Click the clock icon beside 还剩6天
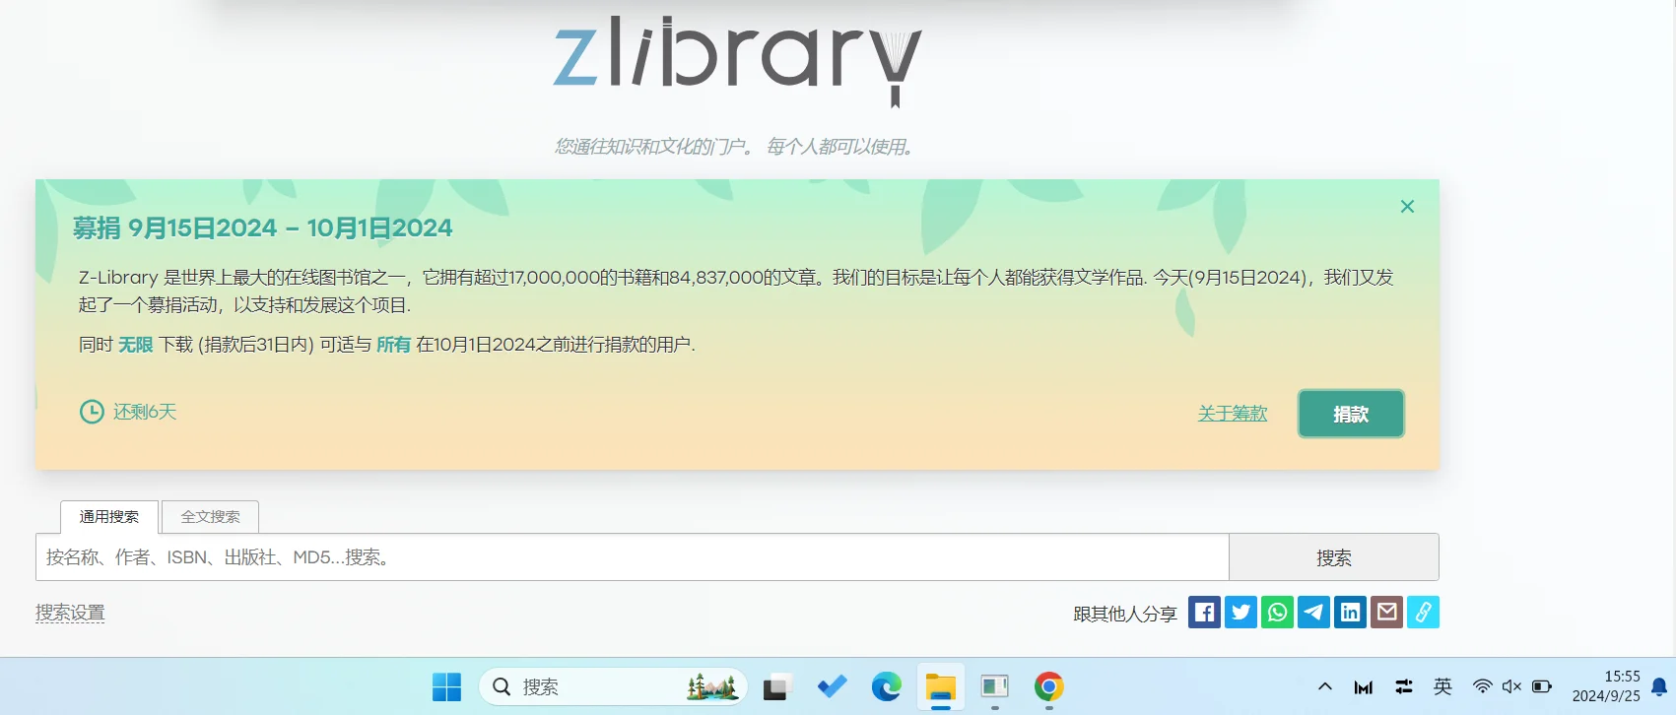The height and width of the screenshot is (715, 1676). point(92,412)
